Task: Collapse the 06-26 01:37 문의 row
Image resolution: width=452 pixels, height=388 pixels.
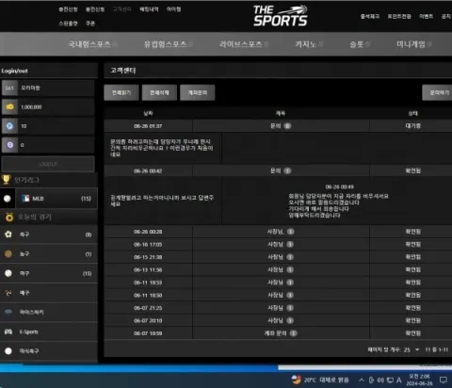Action: tap(278, 126)
